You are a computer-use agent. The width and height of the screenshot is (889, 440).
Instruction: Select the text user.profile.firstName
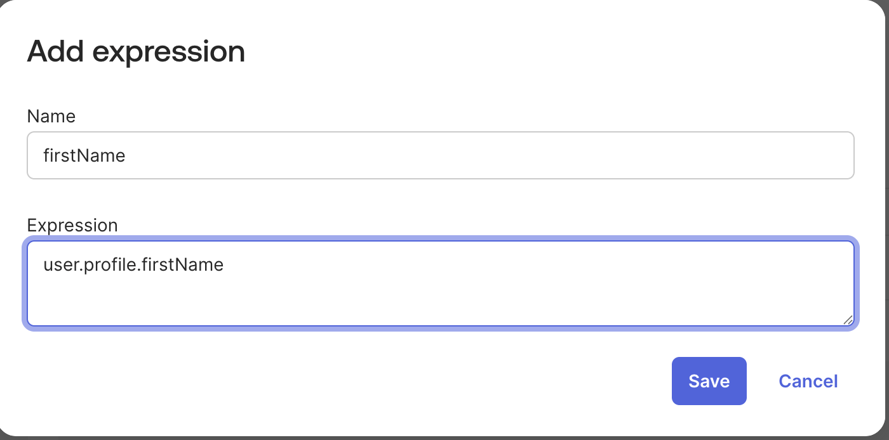click(x=133, y=265)
